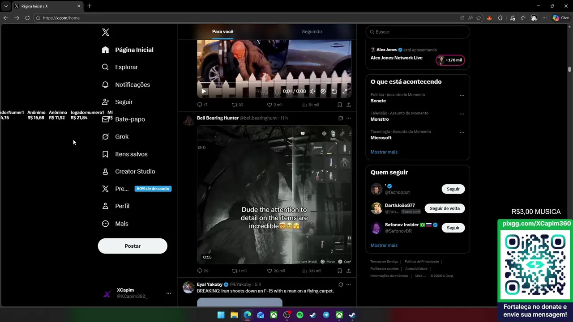Like the post with 2 mil likes
Image resolution: width=573 pixels, height=322 pixels.
274,105
